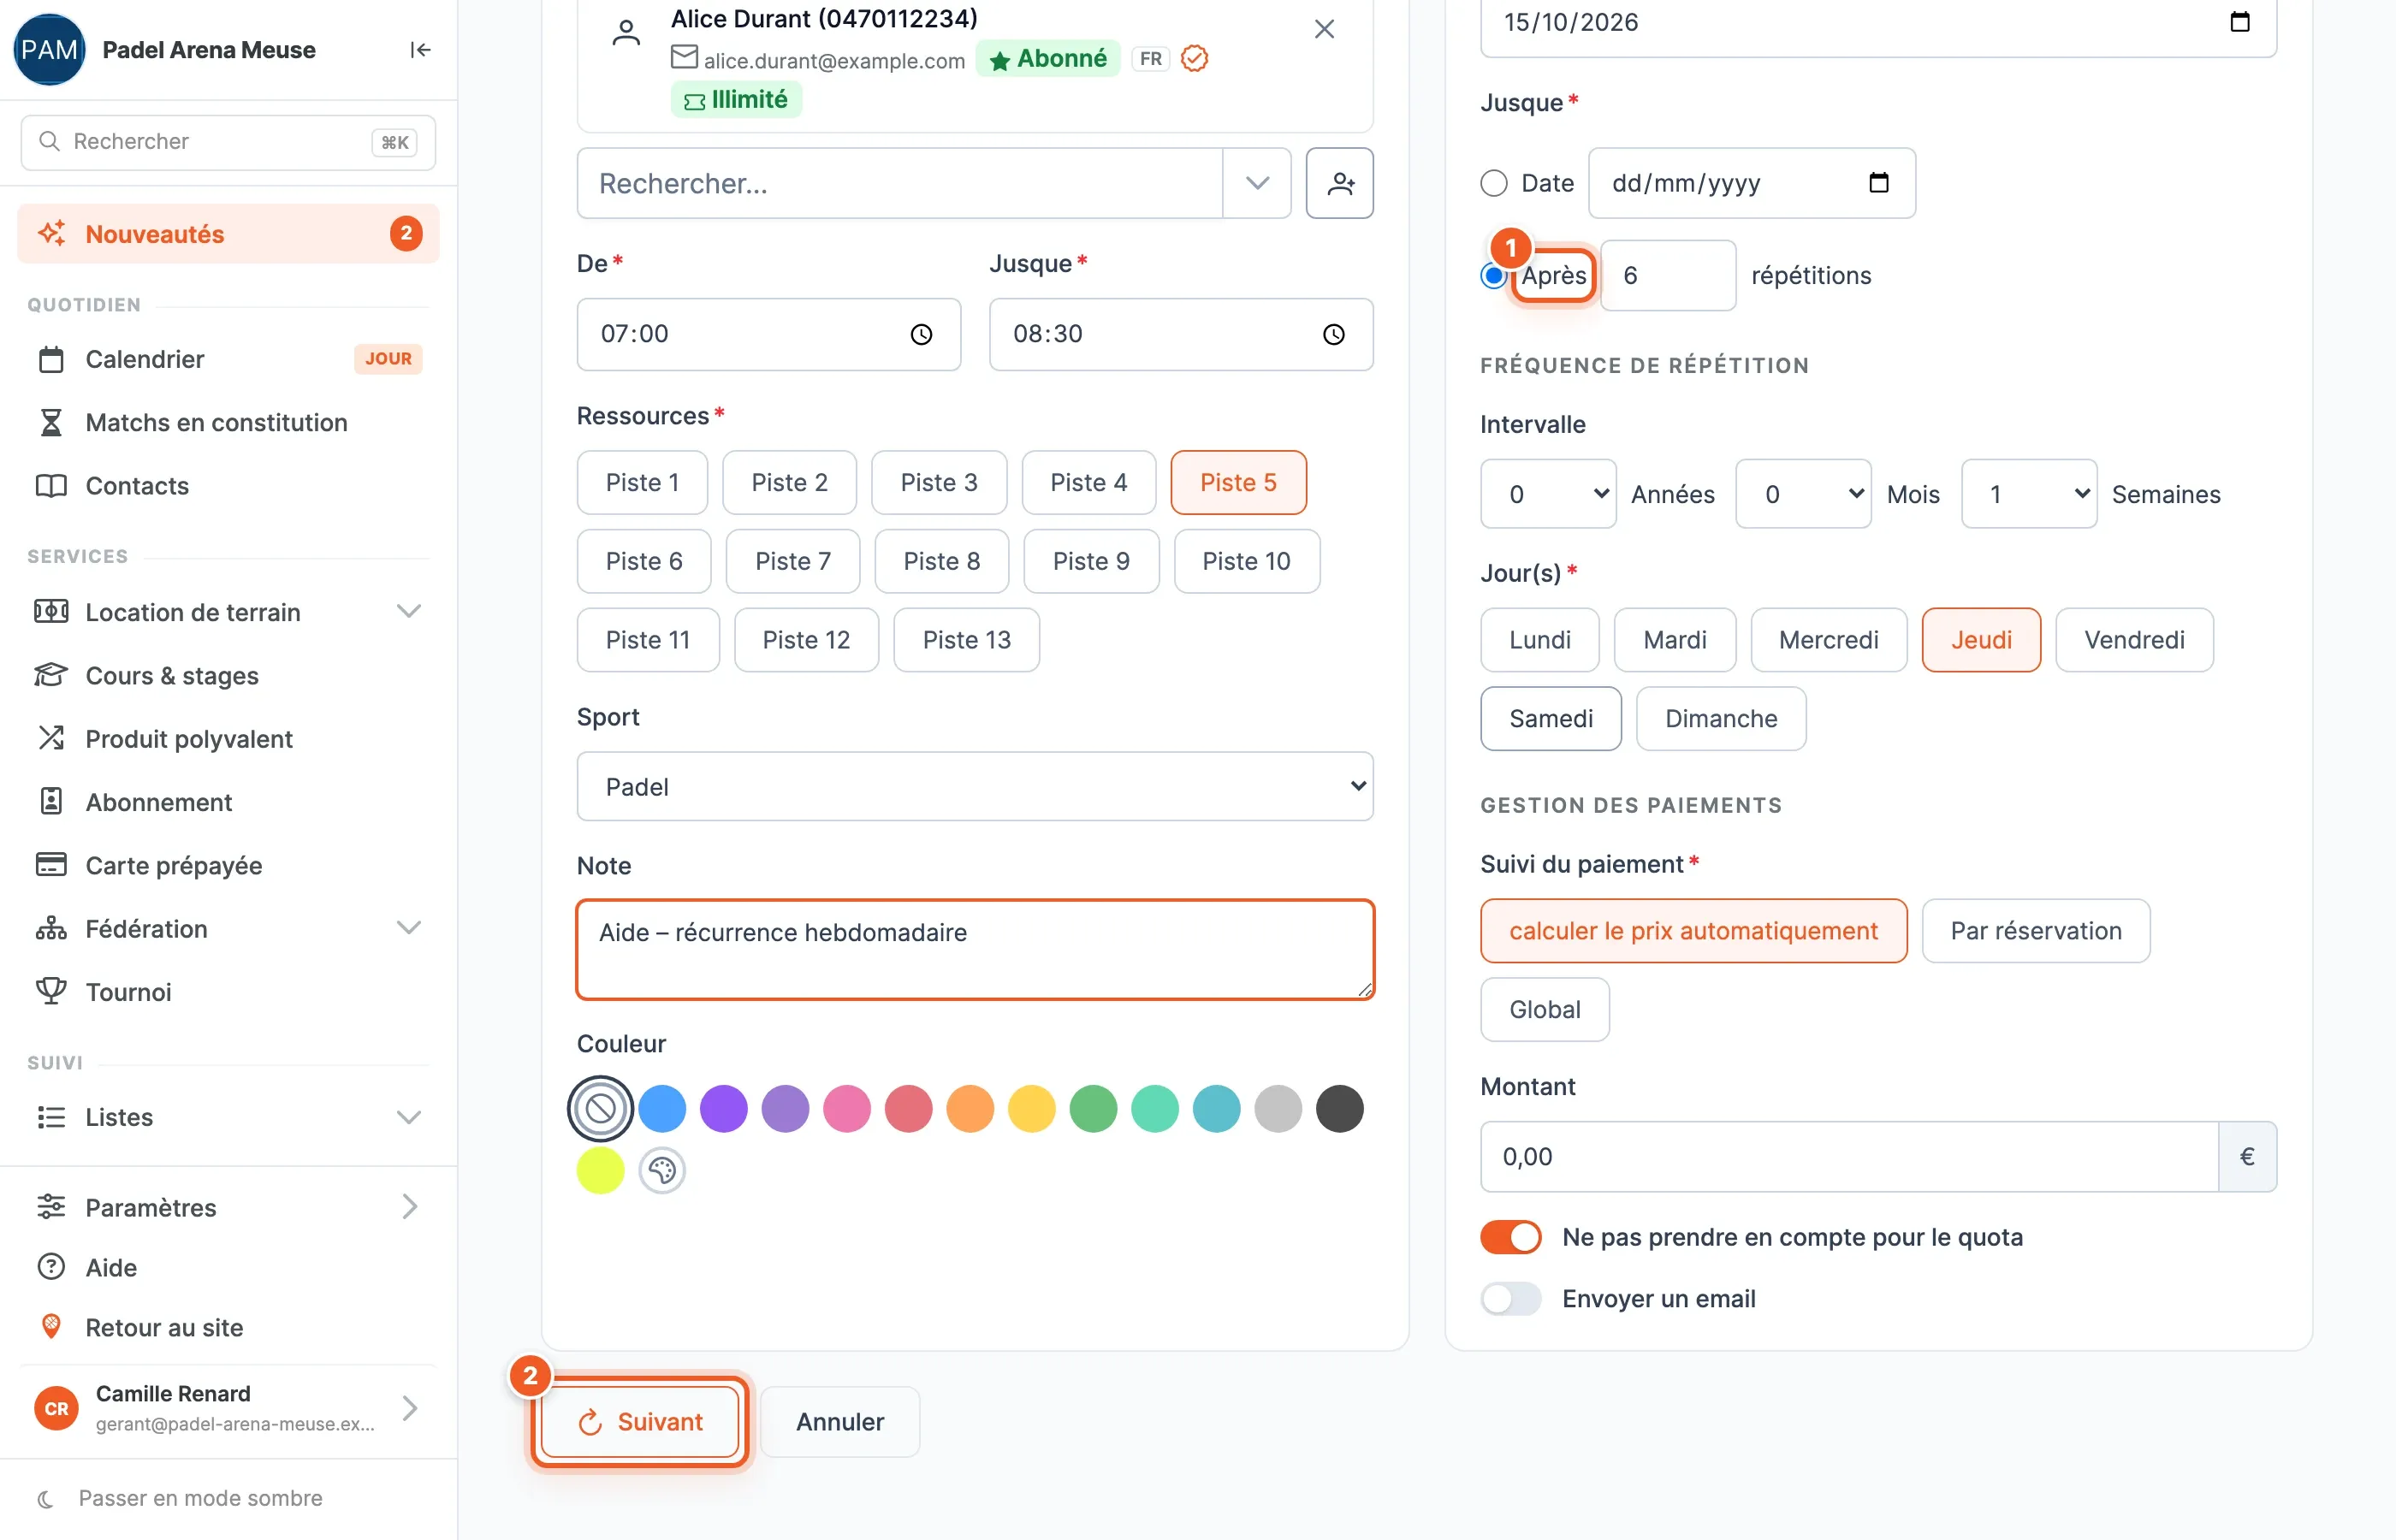Viewport: 2396px width, 1540px height.
Task: Open the Semaines interval dropdown
Action: 2029,494
